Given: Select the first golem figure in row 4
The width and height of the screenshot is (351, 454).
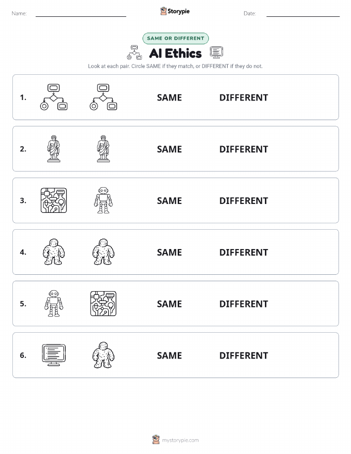Looking at the screenshot, I should [x=53, y=252].
